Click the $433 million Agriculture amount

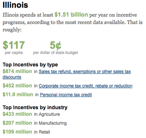17,114
